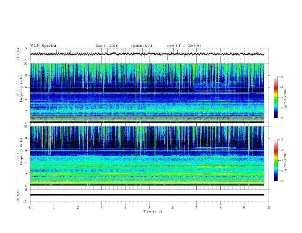Click time axis tick label "1"
Viewport: 302px width, 233px height.
pos(54,207)
